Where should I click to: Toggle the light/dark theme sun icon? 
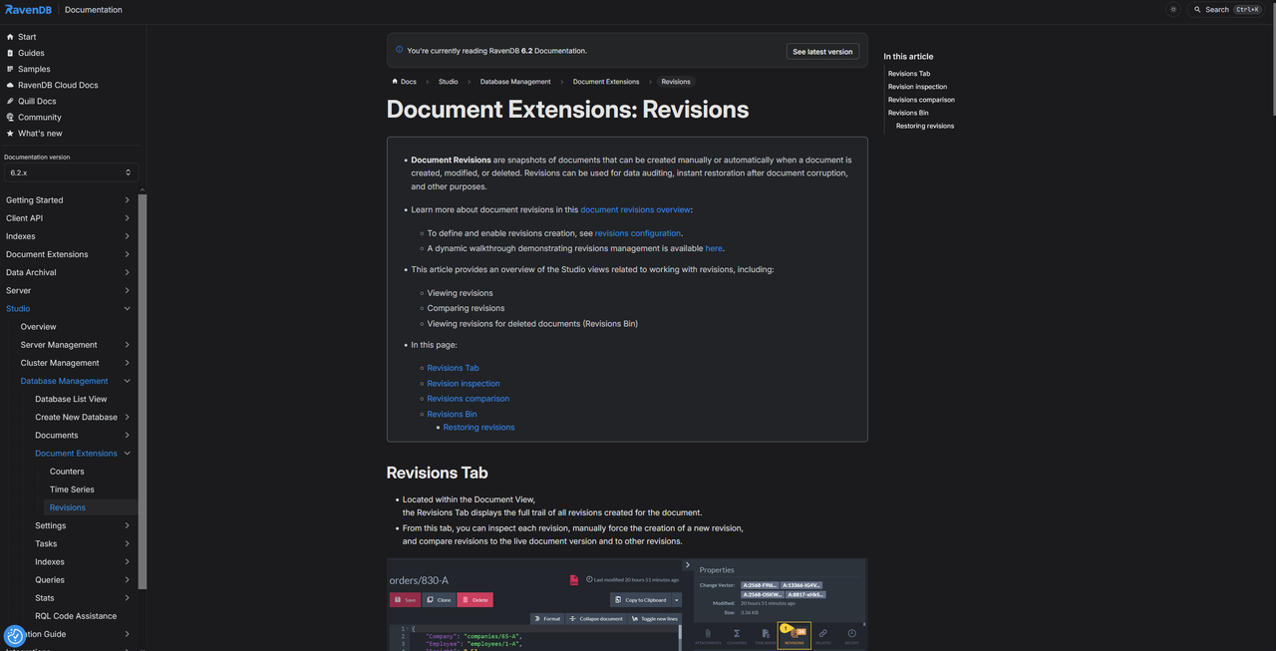(1173, 10)
